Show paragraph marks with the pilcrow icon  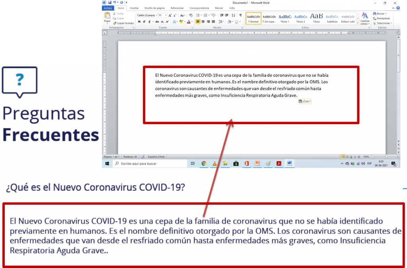coord(240,16)
